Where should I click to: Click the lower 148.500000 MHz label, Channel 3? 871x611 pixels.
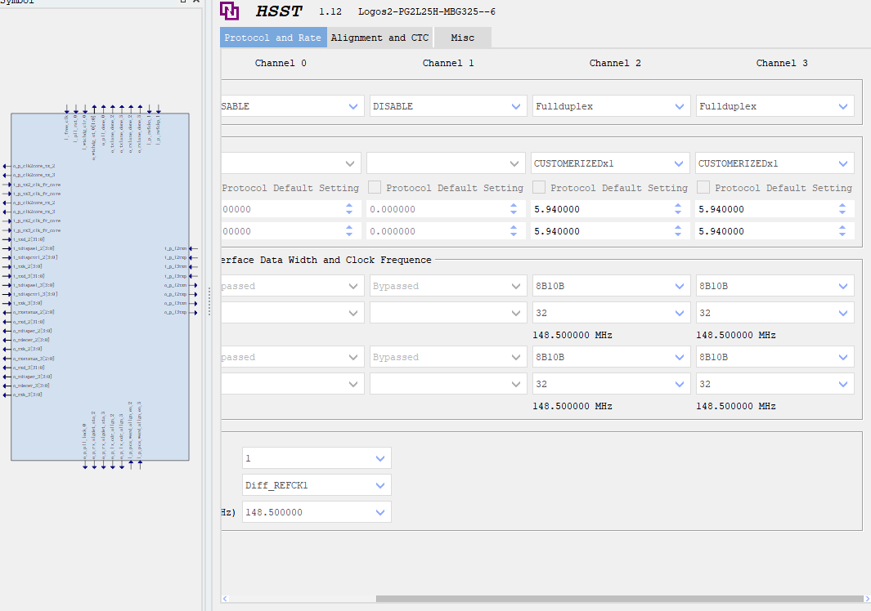(736, 406)
